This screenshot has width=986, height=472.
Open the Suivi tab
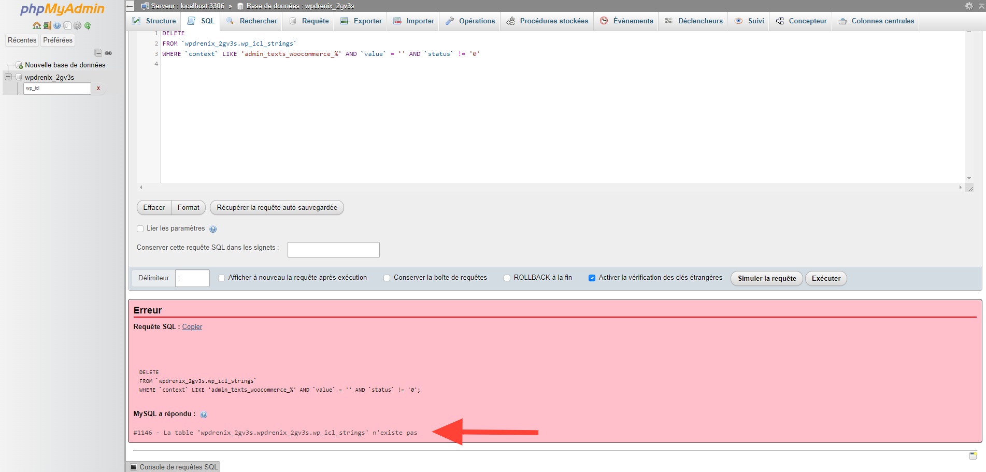750,21
